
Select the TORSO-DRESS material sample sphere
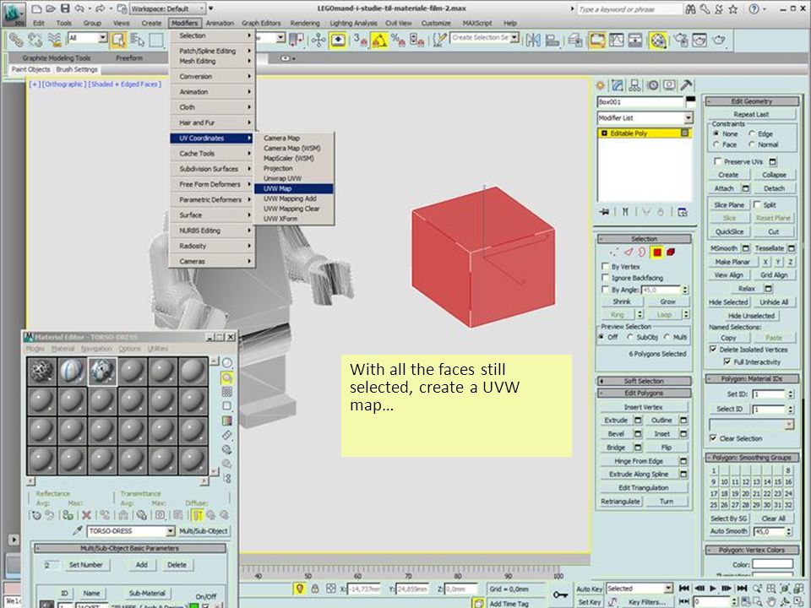[x=102, y=372]
